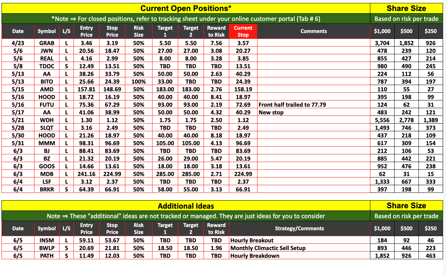Select the WDH symbol cell
This screenshot has width=446, height=275.
point(47,120)
